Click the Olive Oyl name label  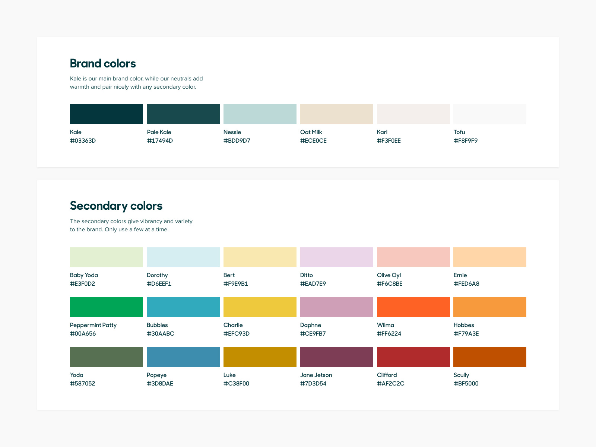389,275
